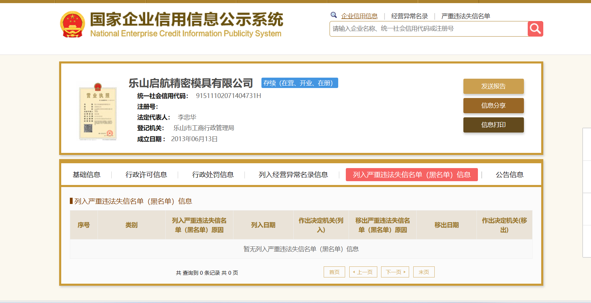Screen dimensions: 591x303
Task: Click the company name 乐山启航精密模具有限公司
Action: [191, 83]
